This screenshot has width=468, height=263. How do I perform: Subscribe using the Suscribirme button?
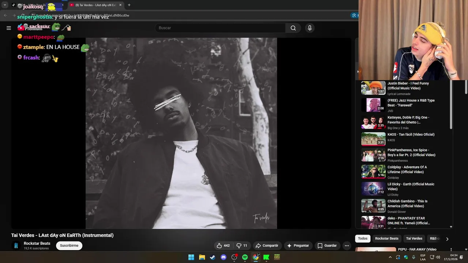pyautogui.click(x=69, y=245)
